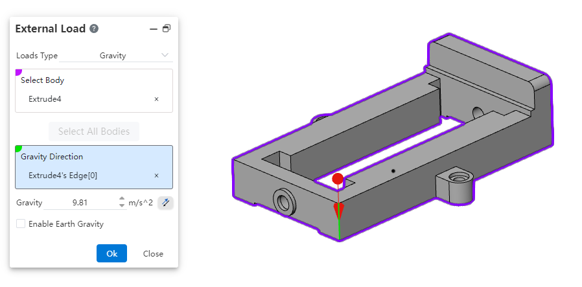
Task: Click the Select All Bodies button
Action: tap(94, 132)
